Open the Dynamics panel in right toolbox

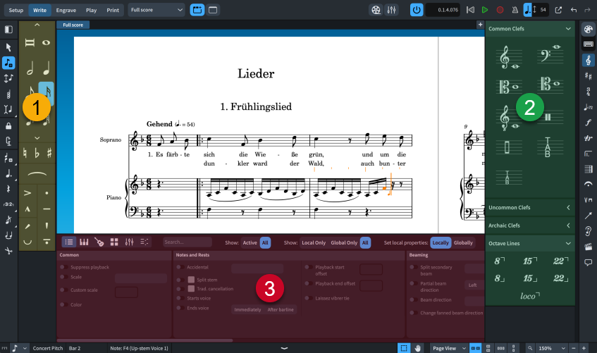click(588, 122)
